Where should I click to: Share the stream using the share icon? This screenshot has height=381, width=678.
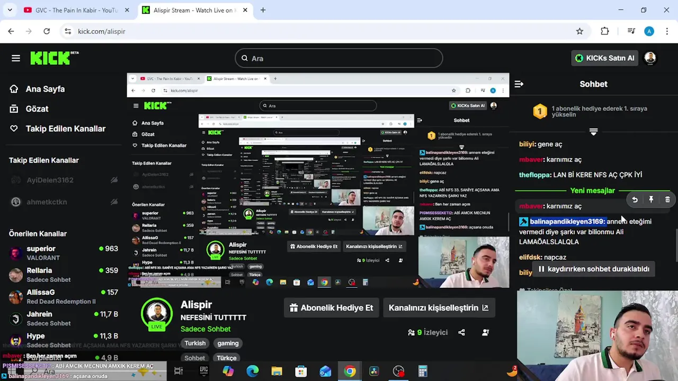point(461,332)
